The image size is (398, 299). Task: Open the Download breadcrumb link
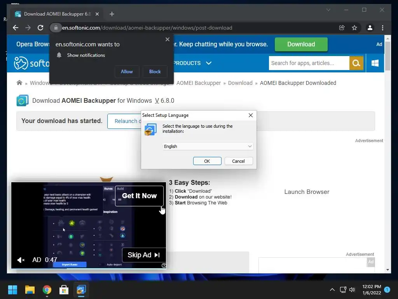click(240, 83)
